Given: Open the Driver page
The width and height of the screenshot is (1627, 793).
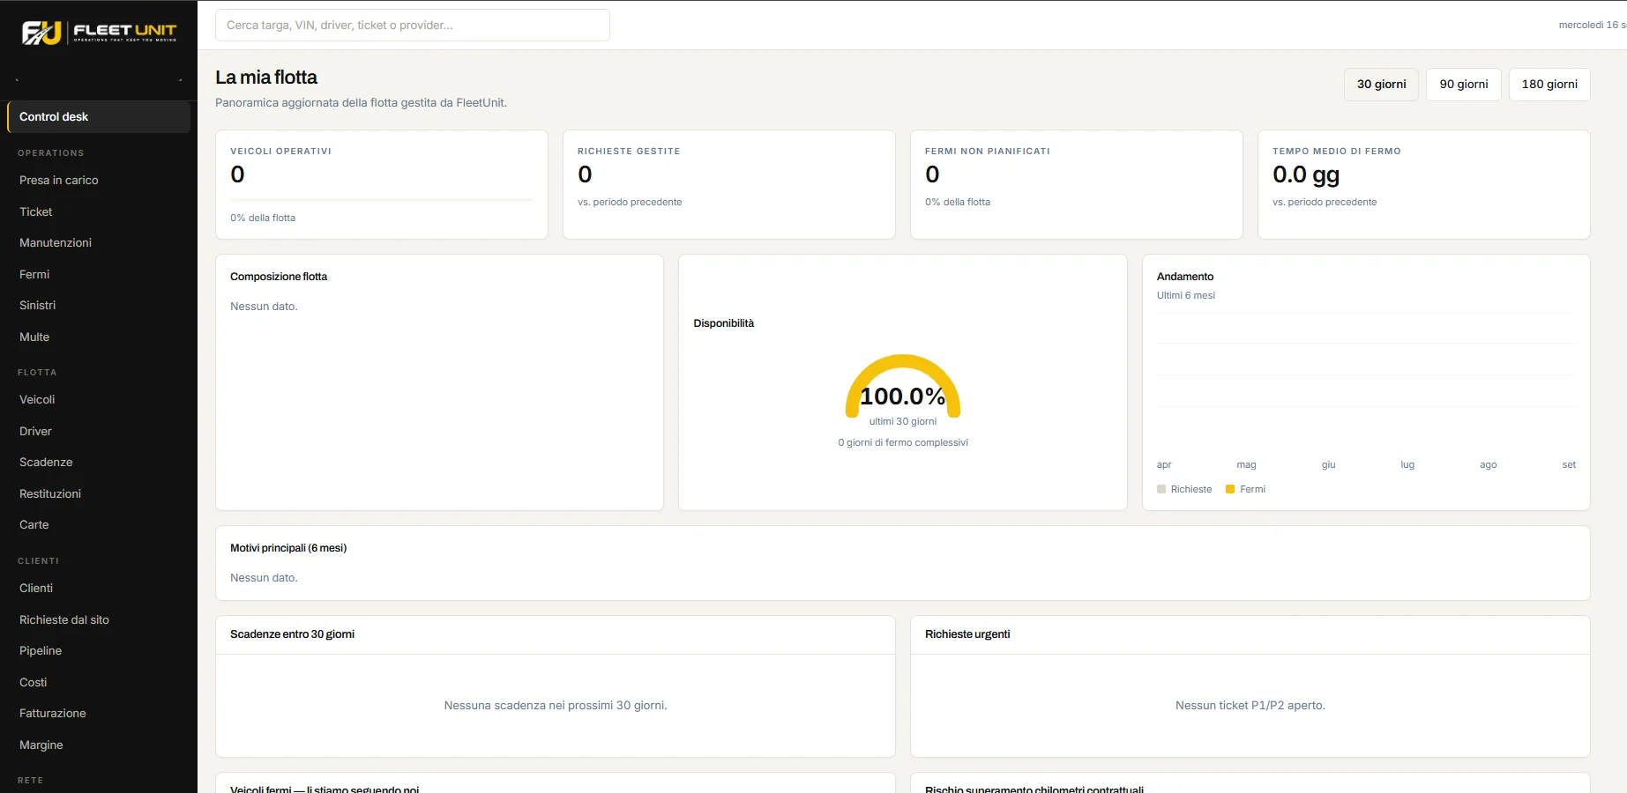Looking at the screenshot, I should 99,431.
